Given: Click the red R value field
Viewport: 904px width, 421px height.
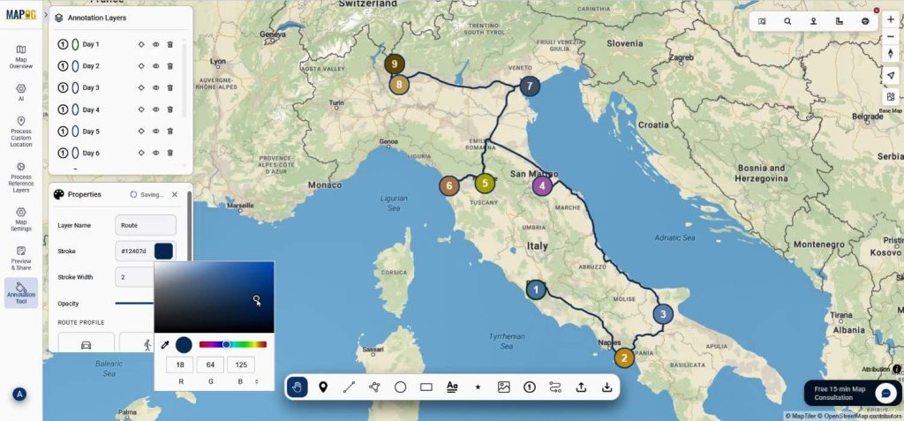Looking at the screenshot, I should point(179,365).
